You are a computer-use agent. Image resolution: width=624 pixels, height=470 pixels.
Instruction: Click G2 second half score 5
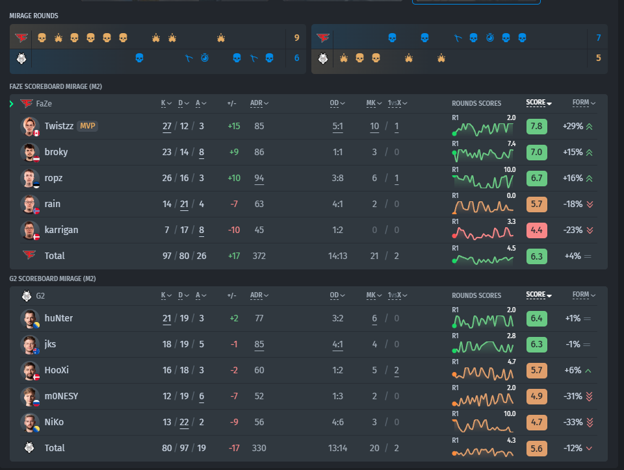[x=598, y=58]
